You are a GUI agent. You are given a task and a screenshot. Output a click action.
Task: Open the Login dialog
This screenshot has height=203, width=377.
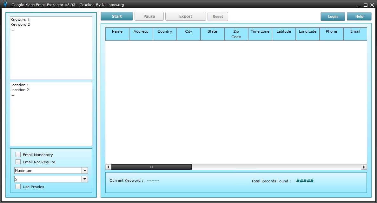click(x=333, y=16)
